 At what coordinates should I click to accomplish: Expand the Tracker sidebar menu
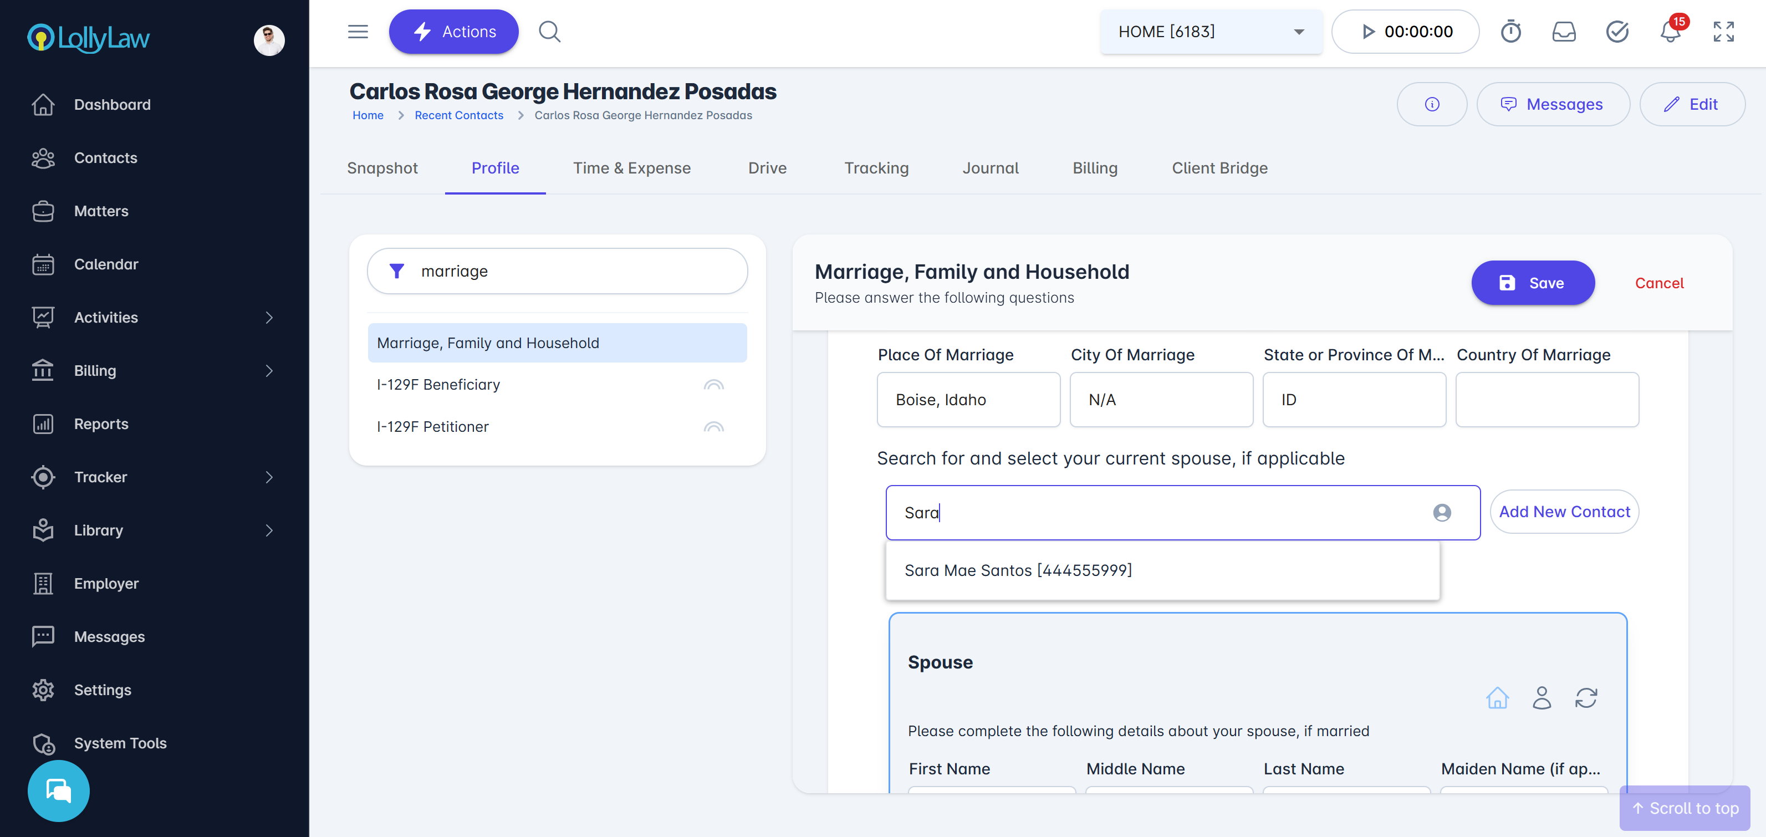tap(269, 477)
